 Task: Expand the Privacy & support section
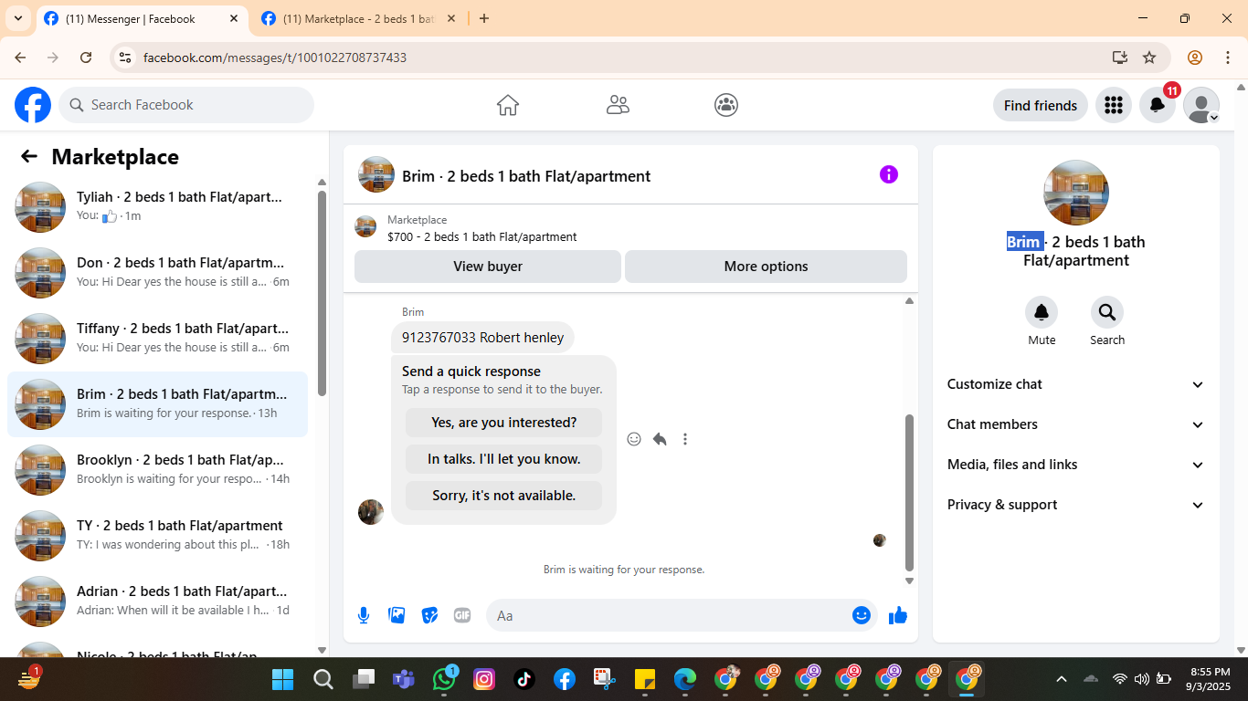pyautogui.click(x=1076, y=505)
